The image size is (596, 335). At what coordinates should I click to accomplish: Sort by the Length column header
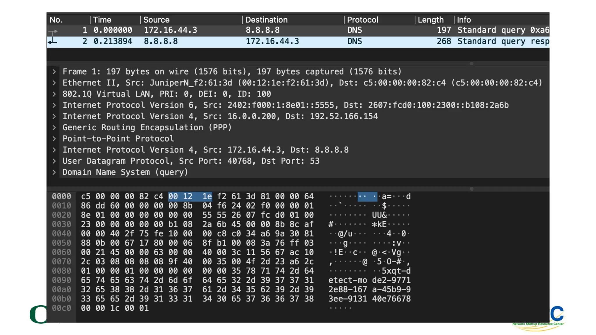430,20
